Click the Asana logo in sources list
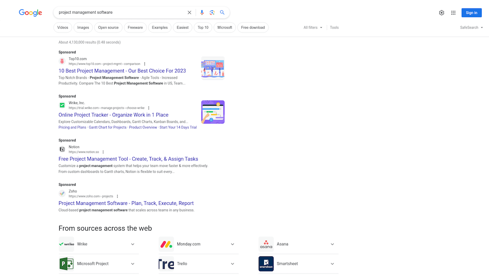The height and width of the screenshot is (275, 489). (266, 244)
